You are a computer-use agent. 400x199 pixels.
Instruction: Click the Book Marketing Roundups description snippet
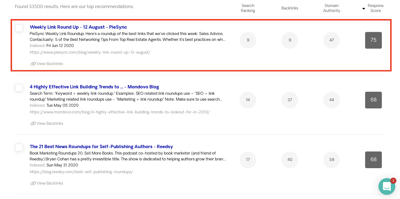128,156
